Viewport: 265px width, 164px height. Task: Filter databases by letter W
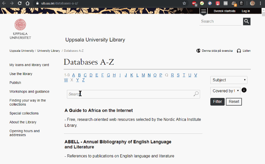click(66, 80)
